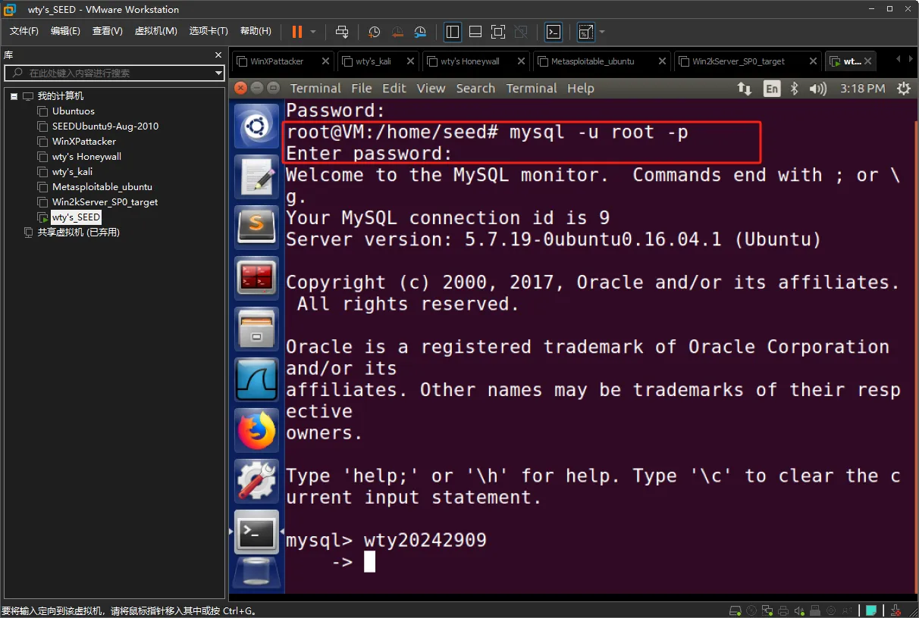The image size is (919, 618).
Task: Open the guest session power menu
Action: tap(903, 89)
